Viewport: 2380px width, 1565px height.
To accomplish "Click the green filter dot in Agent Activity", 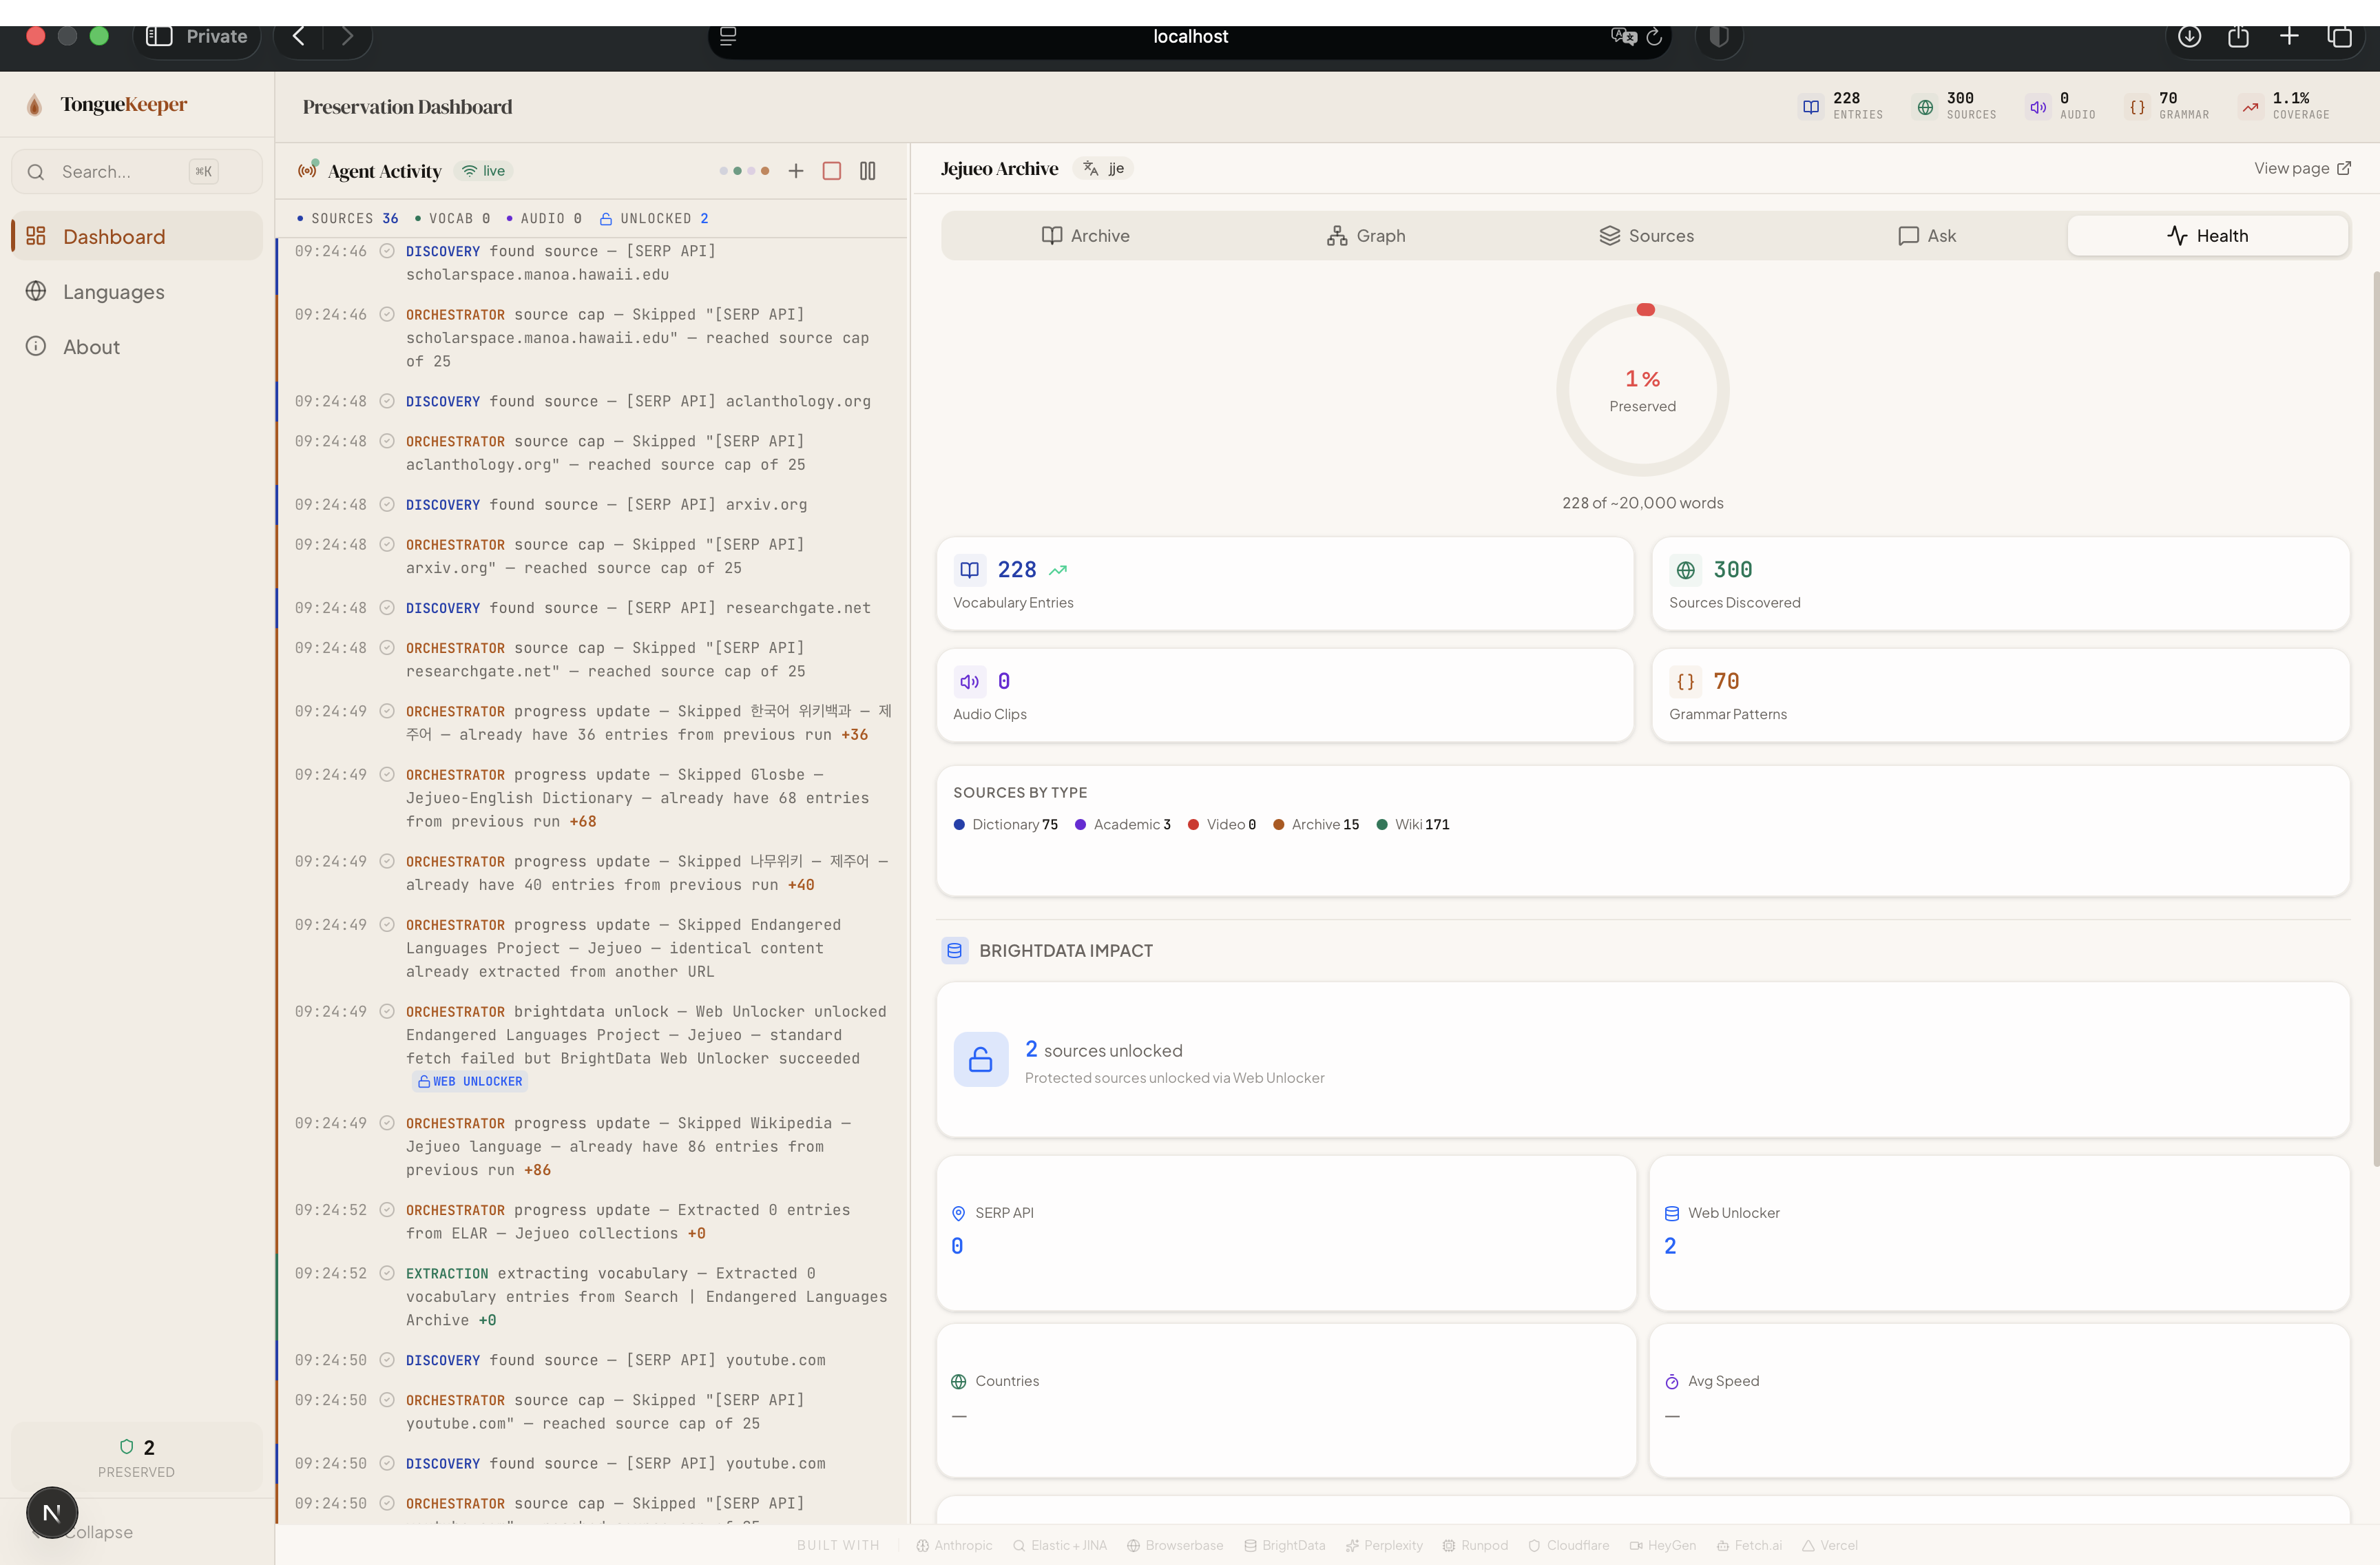I will (x=738, y=171).
